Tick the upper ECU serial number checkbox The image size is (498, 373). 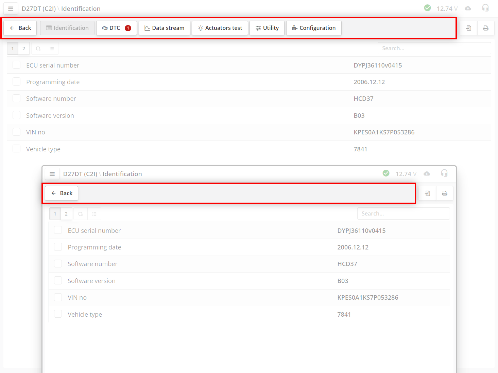pyautogui.click(x=16, y=65)
